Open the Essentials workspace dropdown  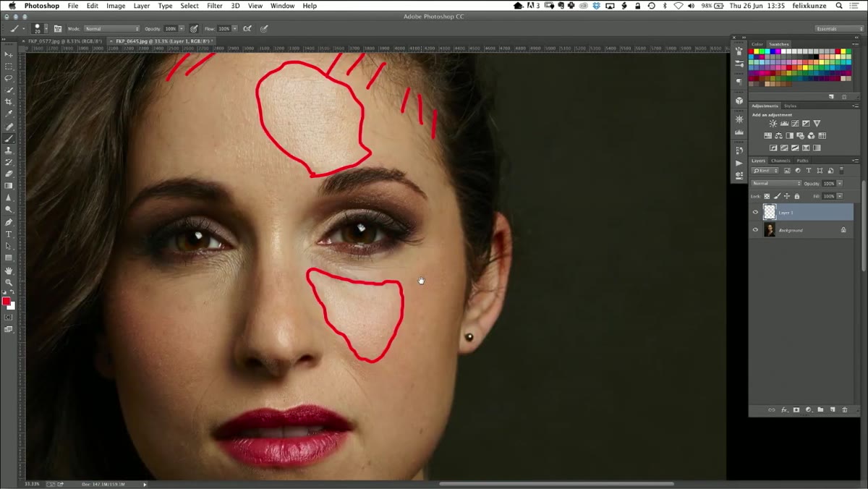(839, 29)
